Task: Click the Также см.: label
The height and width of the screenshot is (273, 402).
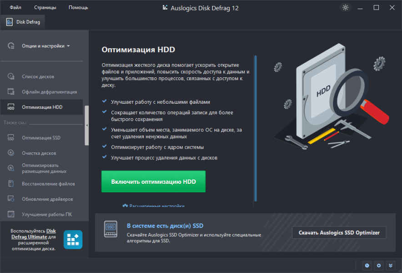Action: (15, 123)
